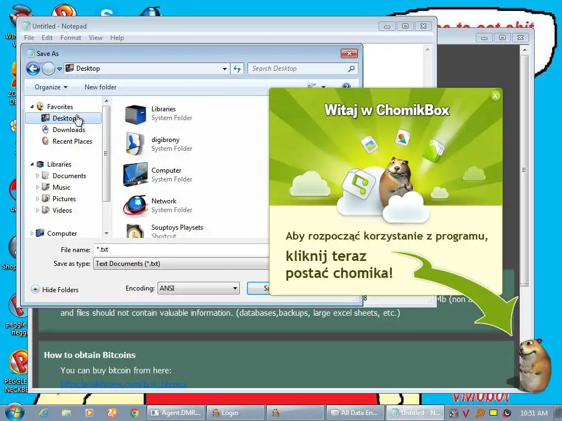Click the File name input field

point(181,249)
